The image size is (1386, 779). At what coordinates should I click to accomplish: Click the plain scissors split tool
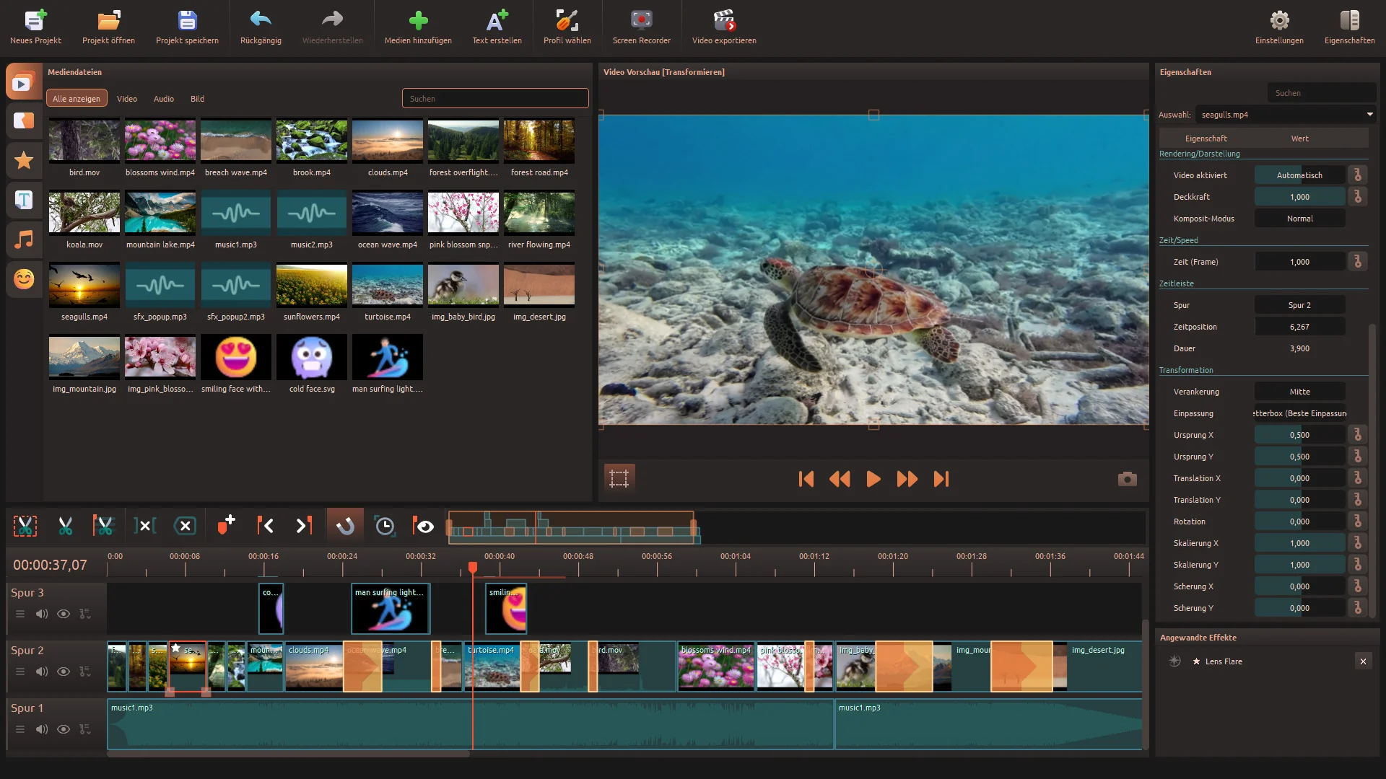(65, 526)
